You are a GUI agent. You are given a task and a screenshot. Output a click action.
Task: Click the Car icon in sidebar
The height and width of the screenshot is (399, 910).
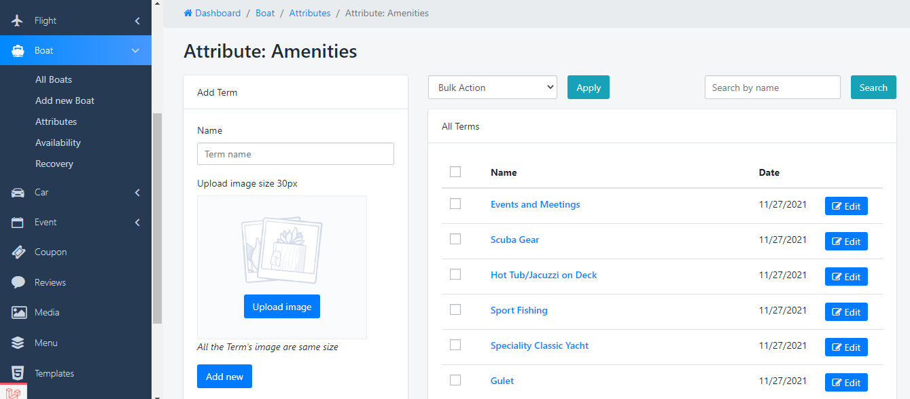[x=18, y=193]
